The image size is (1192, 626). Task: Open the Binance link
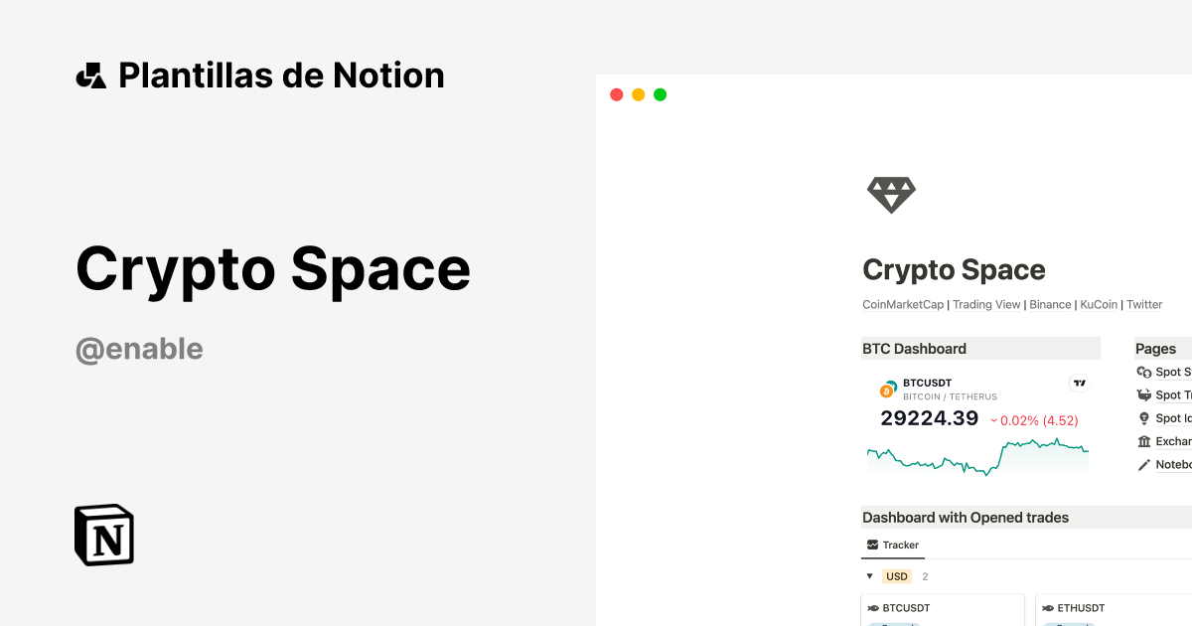pos(1050,304)
